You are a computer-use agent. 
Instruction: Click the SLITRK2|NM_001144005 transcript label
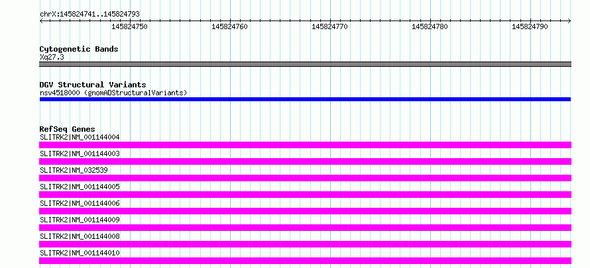(x=80, y=187)
